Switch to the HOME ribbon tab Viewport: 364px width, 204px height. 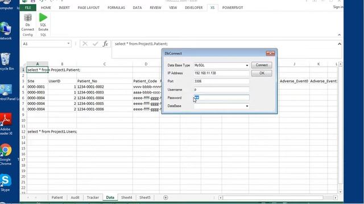(x=46, y=7)
